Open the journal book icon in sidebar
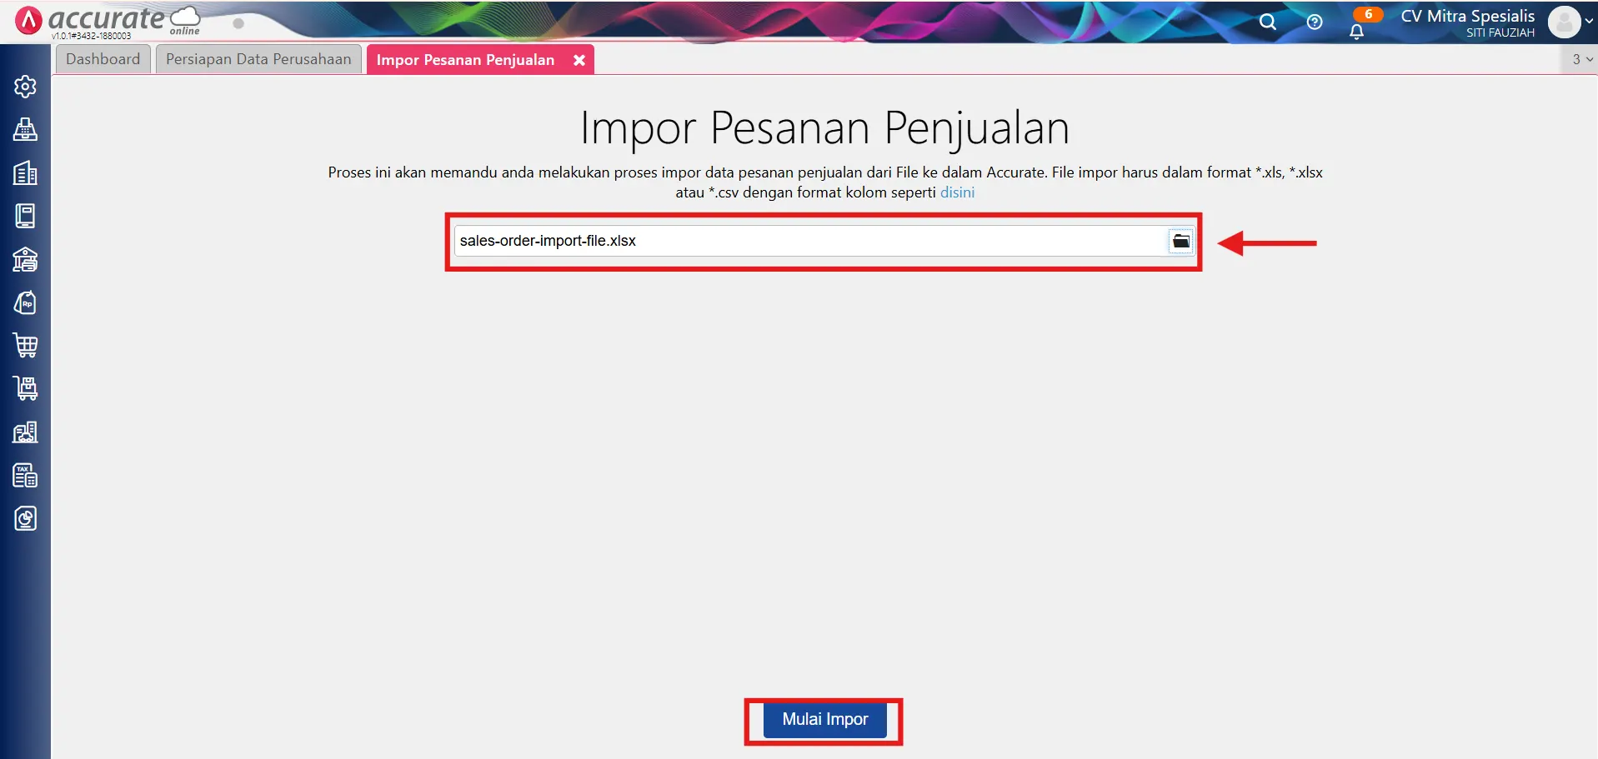Viewport: 1598px width, 759px height. (x=26, y=216)
